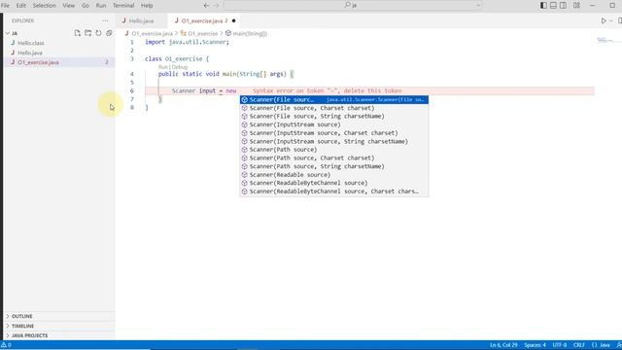This screenshot has height=350, width=622.
Task: Open the Explorer more actions ellipsis
Action: coord(105,20)
